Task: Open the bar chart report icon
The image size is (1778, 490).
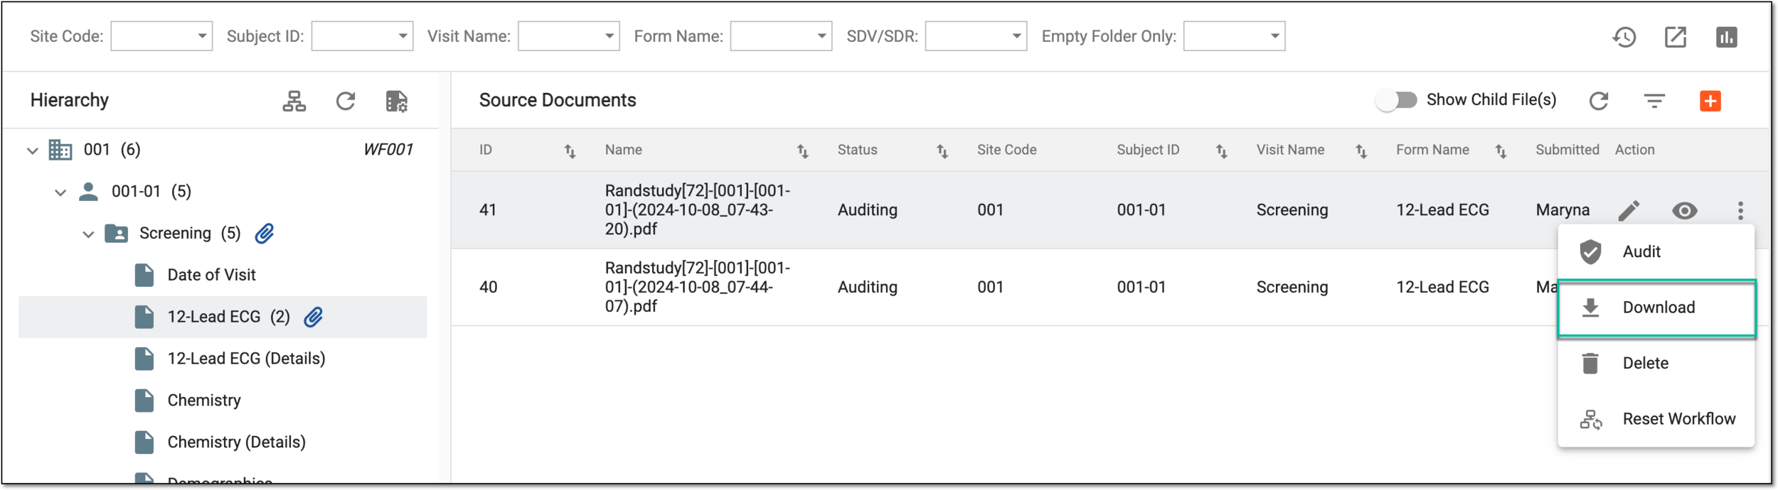Action: (x=1726, y=37)
